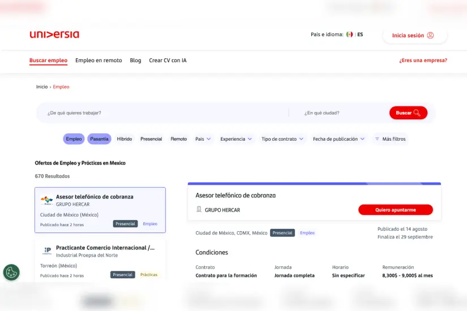The height and width of the screenshot is (311, 467).
Task: Open Empleo en remoto tab
Action: coord(98,61)
